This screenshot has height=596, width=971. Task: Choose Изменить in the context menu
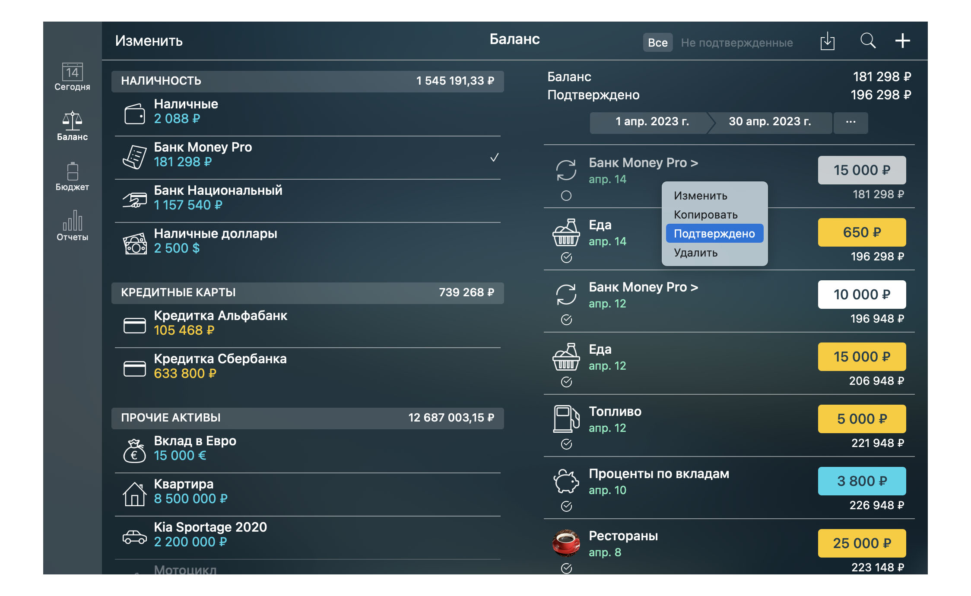pos(714,196)
